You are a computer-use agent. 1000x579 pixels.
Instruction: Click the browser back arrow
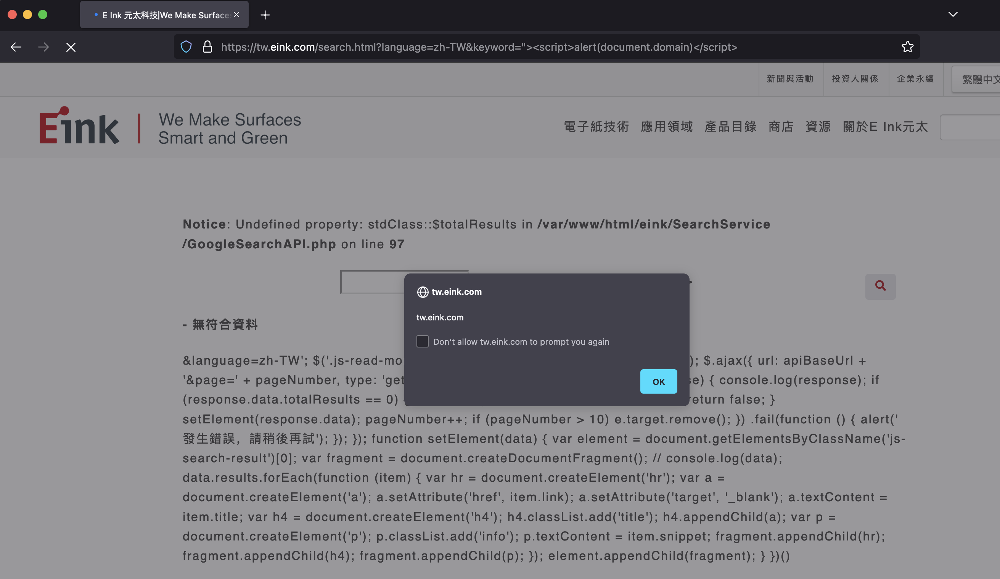click(x=16, y=47)
